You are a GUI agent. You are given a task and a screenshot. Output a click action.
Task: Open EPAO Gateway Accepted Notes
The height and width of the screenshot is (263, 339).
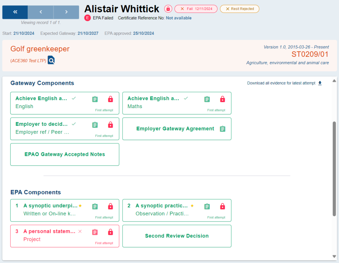pyautogui.click(x=65, y=155)
